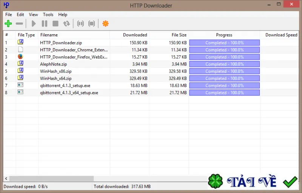Click the Remove download minus icon
This screenshot has width=302, height=193.
(19, 24)
